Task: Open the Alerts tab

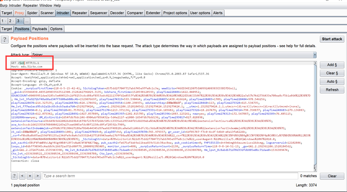Action: 218,13
